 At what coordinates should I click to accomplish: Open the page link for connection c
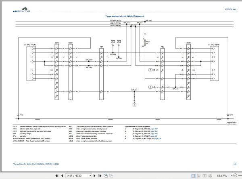tap(154, 134)
